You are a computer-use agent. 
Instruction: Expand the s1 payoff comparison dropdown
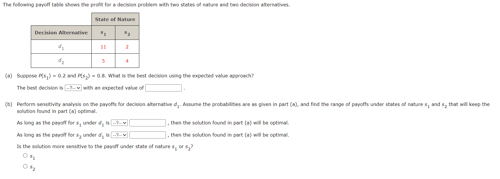point(119,123)
